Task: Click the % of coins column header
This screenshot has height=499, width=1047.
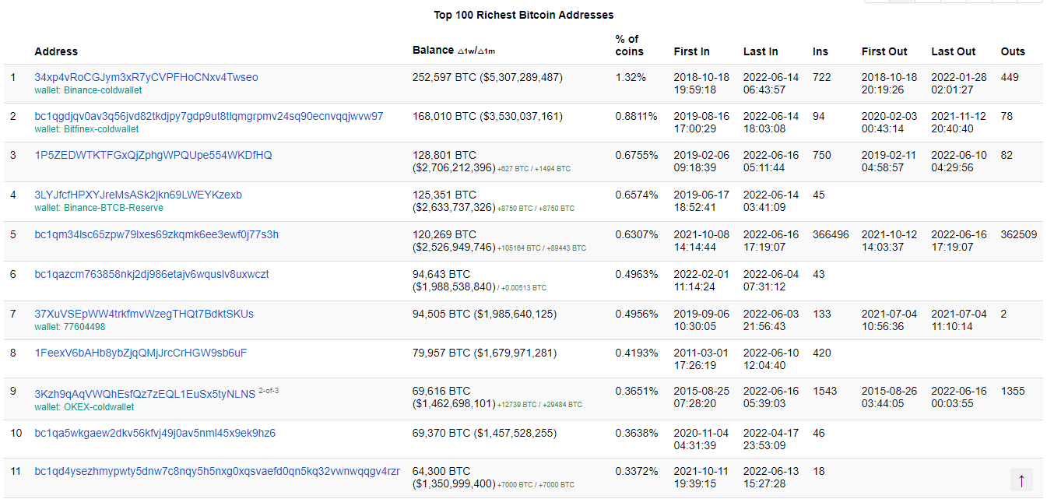Action: [x=629, y=45]
